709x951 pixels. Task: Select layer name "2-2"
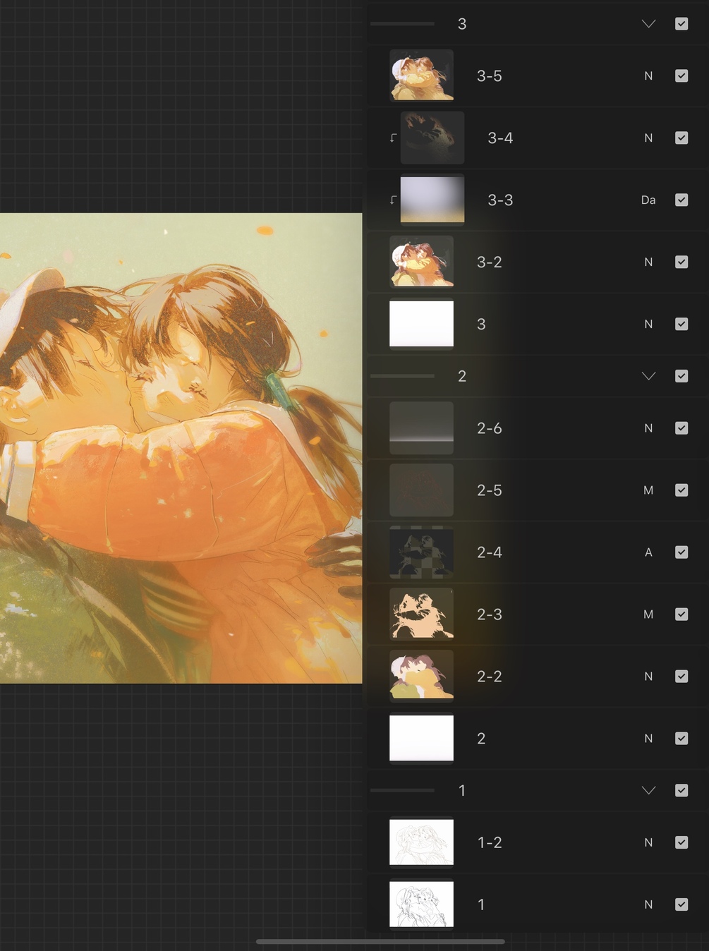click(490, 677)
